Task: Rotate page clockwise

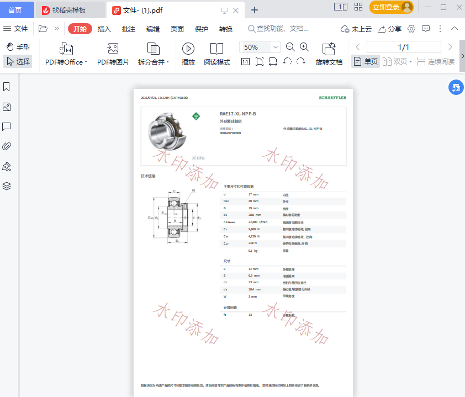Action: 301,61
